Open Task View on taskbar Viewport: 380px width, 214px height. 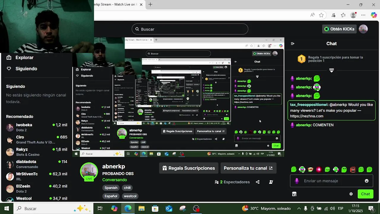pyautogui.click(x=100, y=209)
